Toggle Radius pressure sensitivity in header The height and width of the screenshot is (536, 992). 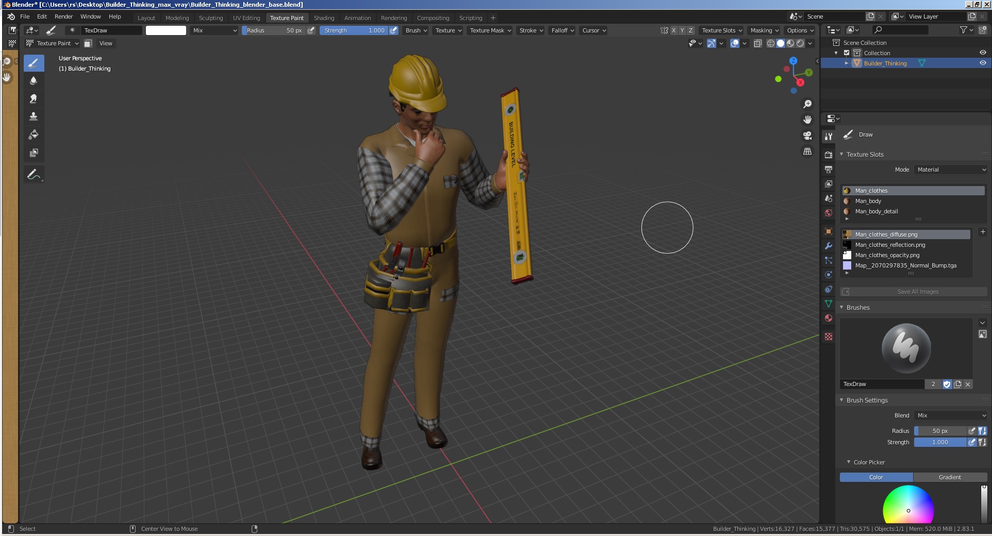pyautogui.click(x=311, y=30)
